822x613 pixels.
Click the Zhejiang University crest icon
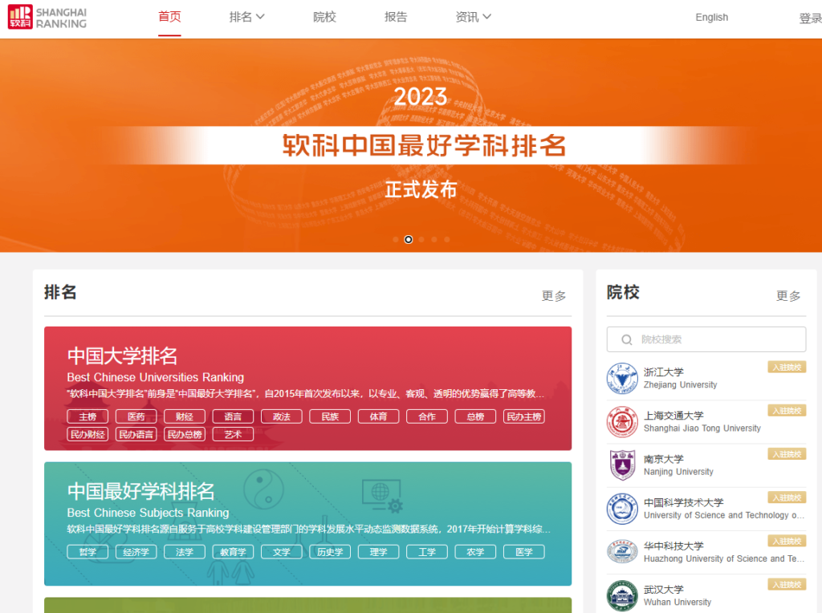(622, 379)
